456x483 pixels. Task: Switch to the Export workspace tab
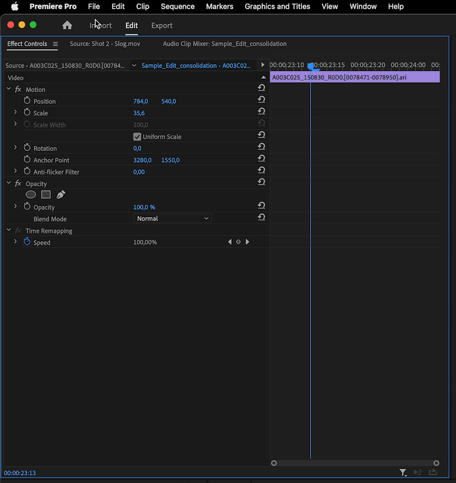point(162,25)
